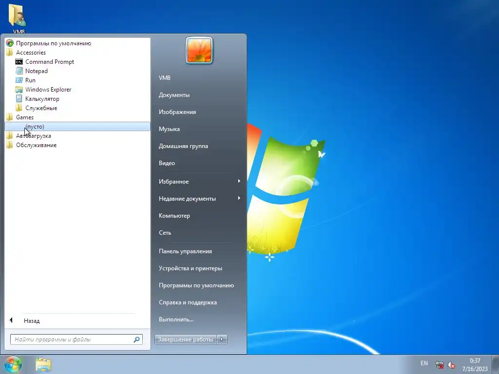499x374 pixels.
Task: Open Notepad from Accessories
Action: (x=36, y=71)
